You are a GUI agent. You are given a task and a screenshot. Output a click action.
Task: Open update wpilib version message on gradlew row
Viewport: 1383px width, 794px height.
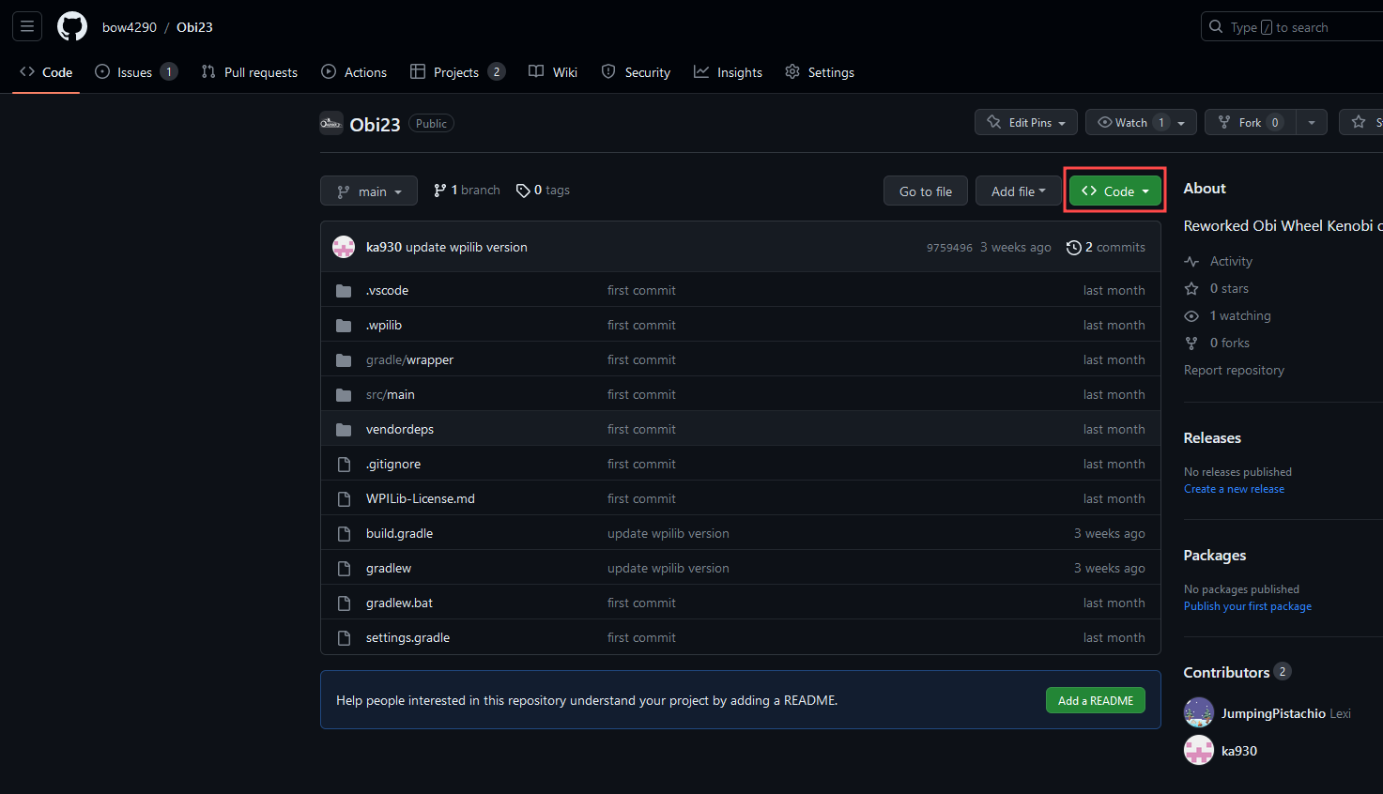coord(668,568)
